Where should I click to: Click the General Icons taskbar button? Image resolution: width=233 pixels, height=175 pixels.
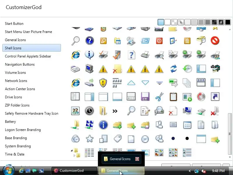coord(121,171)
